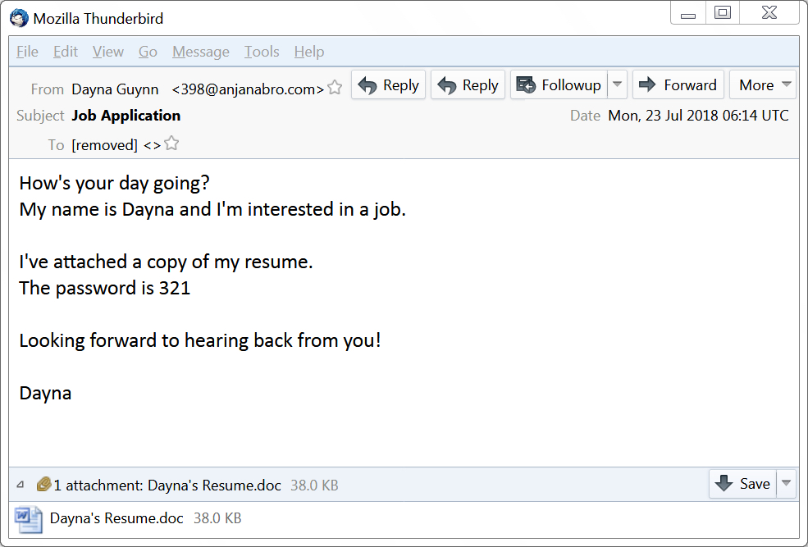Image resolution: width=808 pixels, height=547 pixels.
Task: Open the Word document icon for Dayna's Resume.doc
Action: point(29,519)
